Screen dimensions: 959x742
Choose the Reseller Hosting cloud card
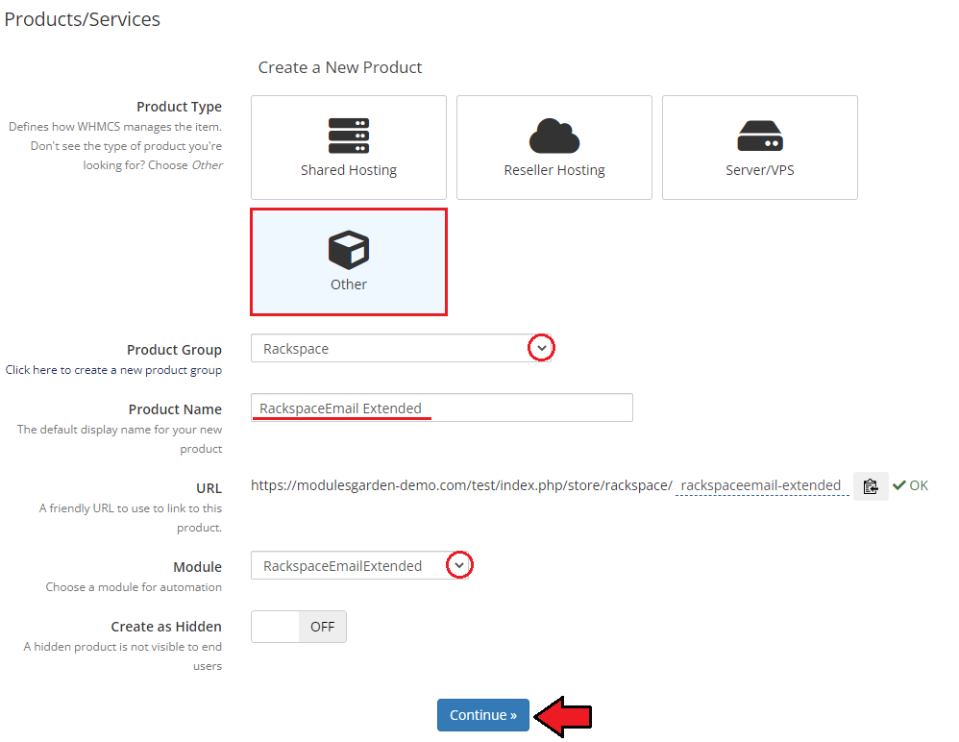(554, 147)
